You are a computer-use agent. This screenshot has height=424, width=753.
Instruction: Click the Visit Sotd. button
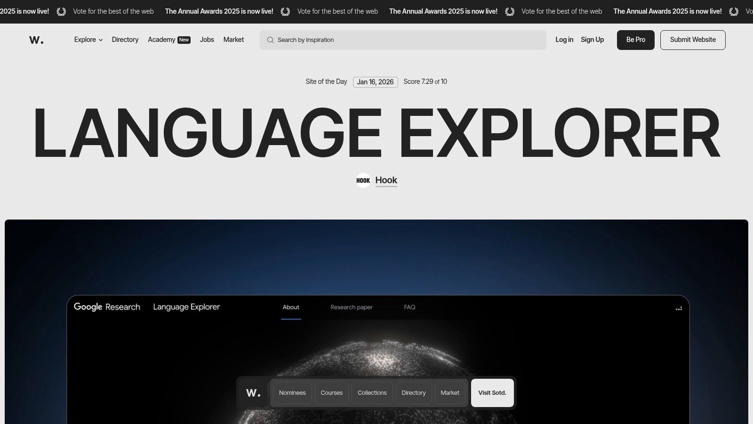click(x=492, y=392)
